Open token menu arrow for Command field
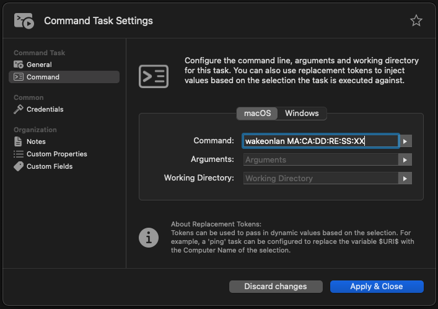Image resolution: width=438 pixels, height=309 pixels. coord(405,141)
